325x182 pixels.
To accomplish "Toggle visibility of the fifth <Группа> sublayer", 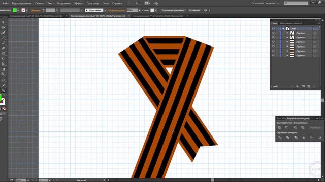I will pos(273,51).
